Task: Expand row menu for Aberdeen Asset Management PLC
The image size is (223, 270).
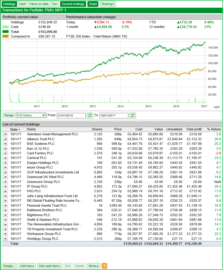Action: pos(5,134)
